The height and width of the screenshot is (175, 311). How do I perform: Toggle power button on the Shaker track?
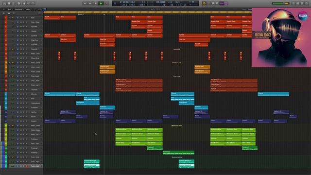click(17, 31)
